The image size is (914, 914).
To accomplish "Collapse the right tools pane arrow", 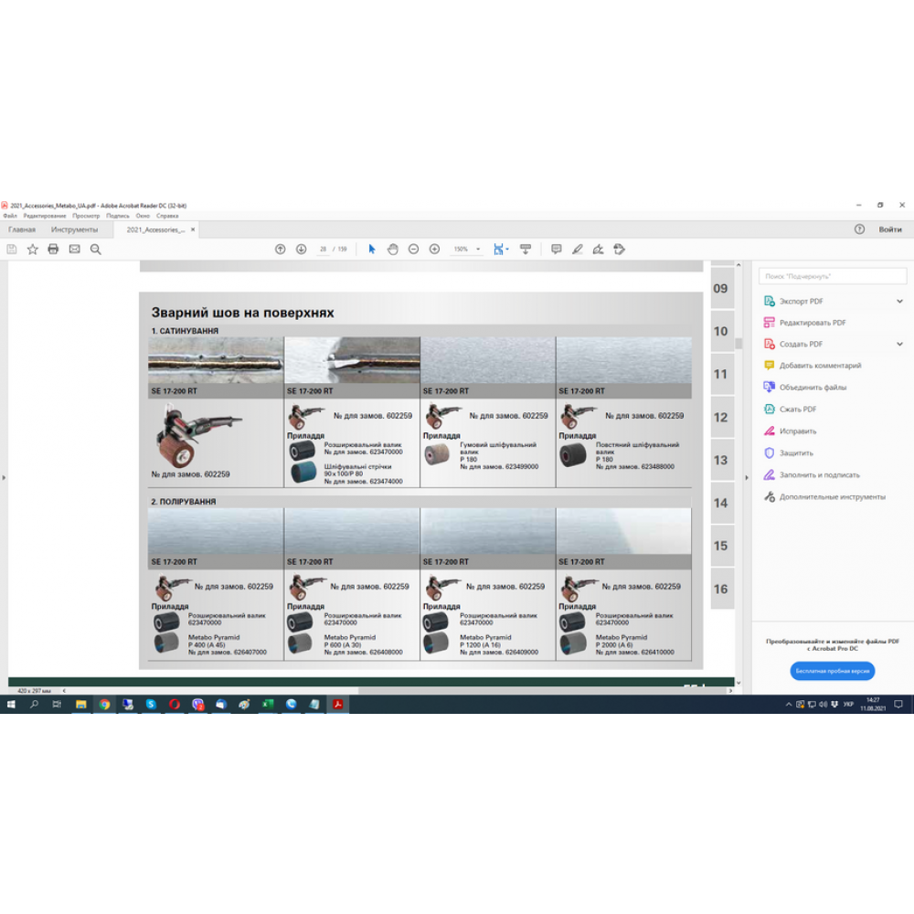I will click(x=747, y=476).
